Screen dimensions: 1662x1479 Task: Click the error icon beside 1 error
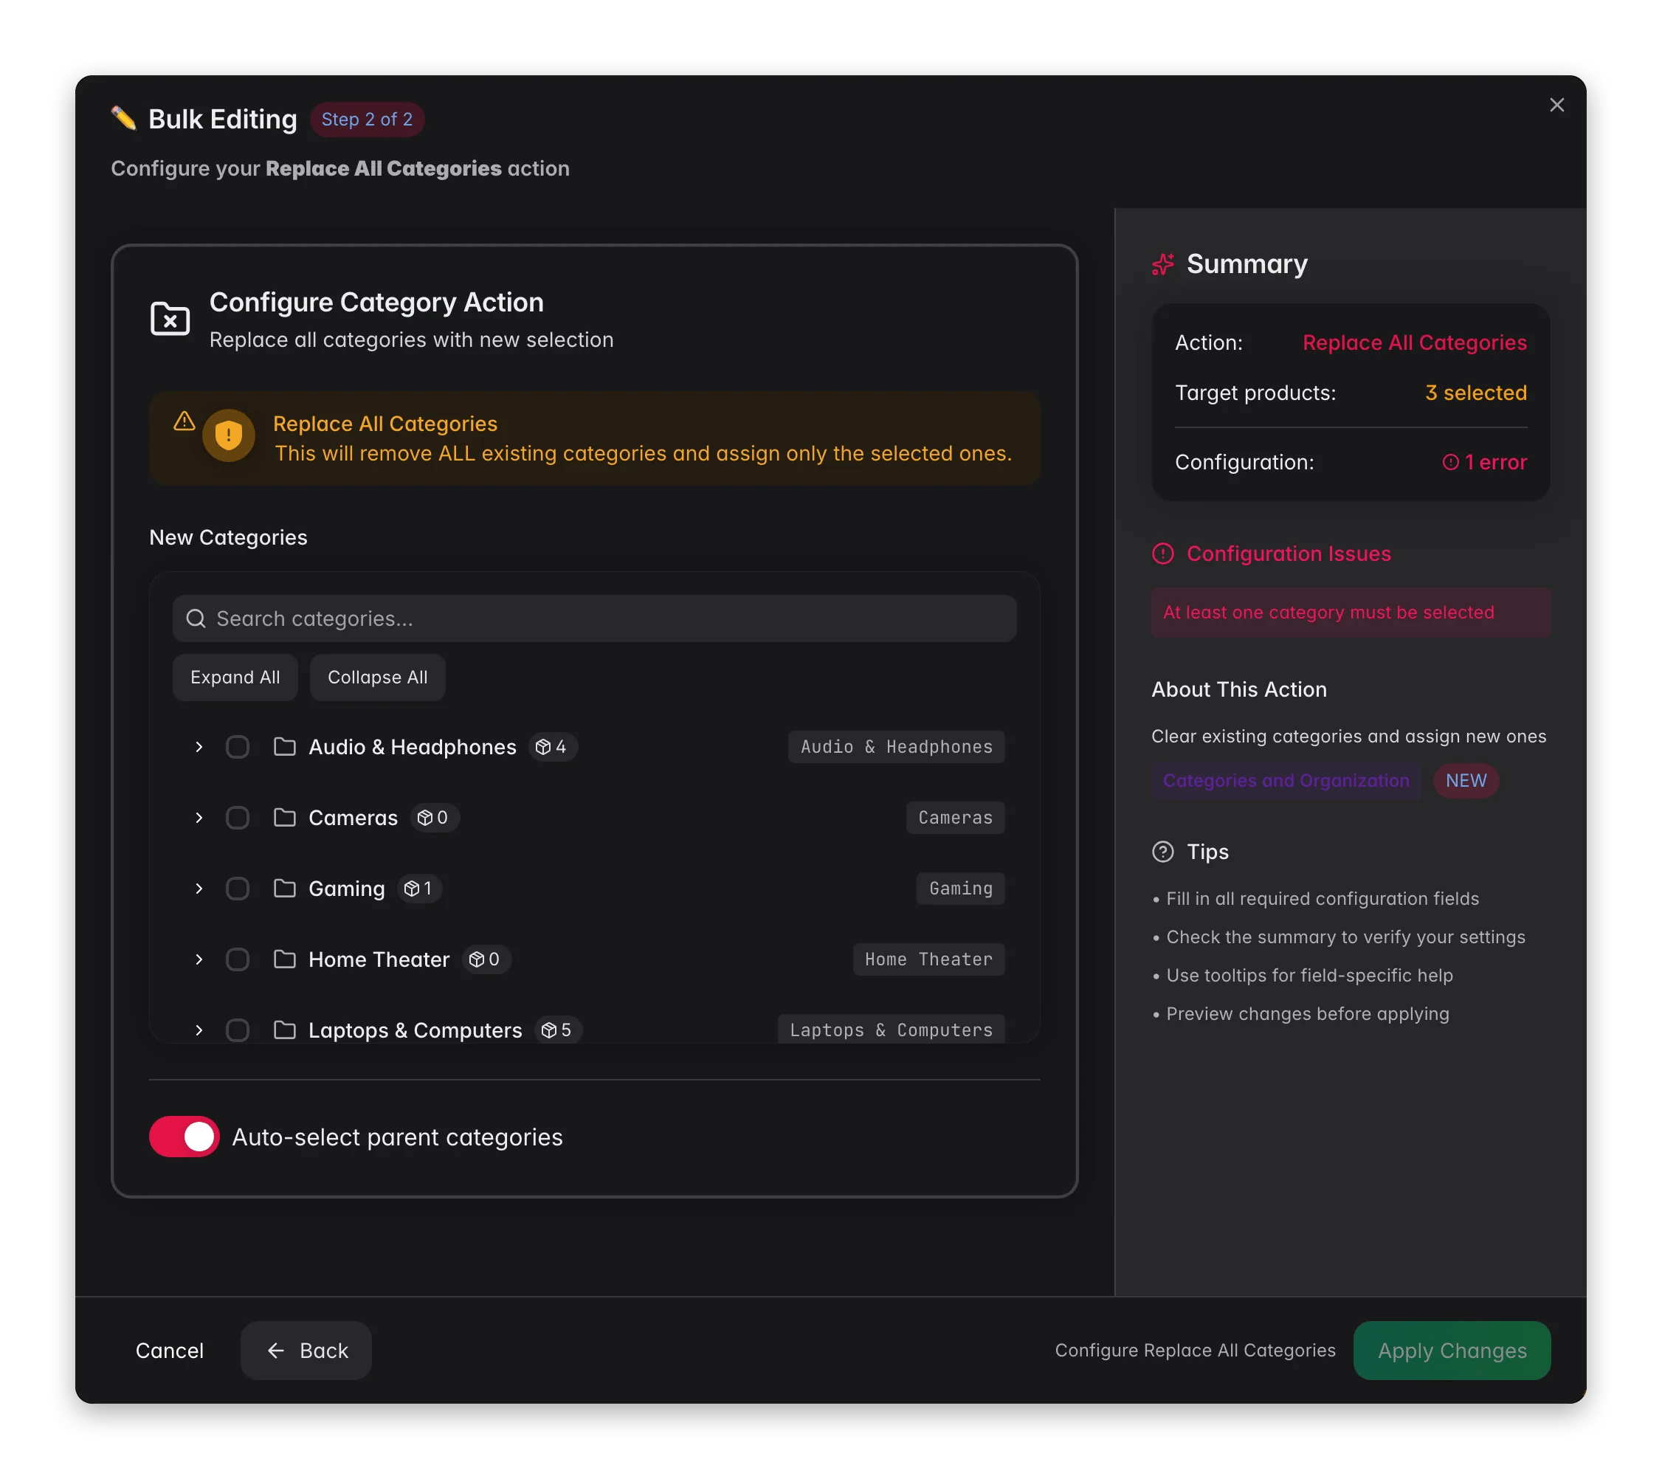tap(1451, 462)
